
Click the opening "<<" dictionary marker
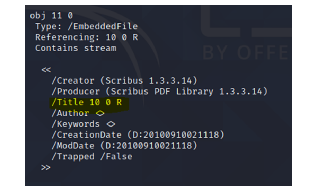[x=46, y=70]
